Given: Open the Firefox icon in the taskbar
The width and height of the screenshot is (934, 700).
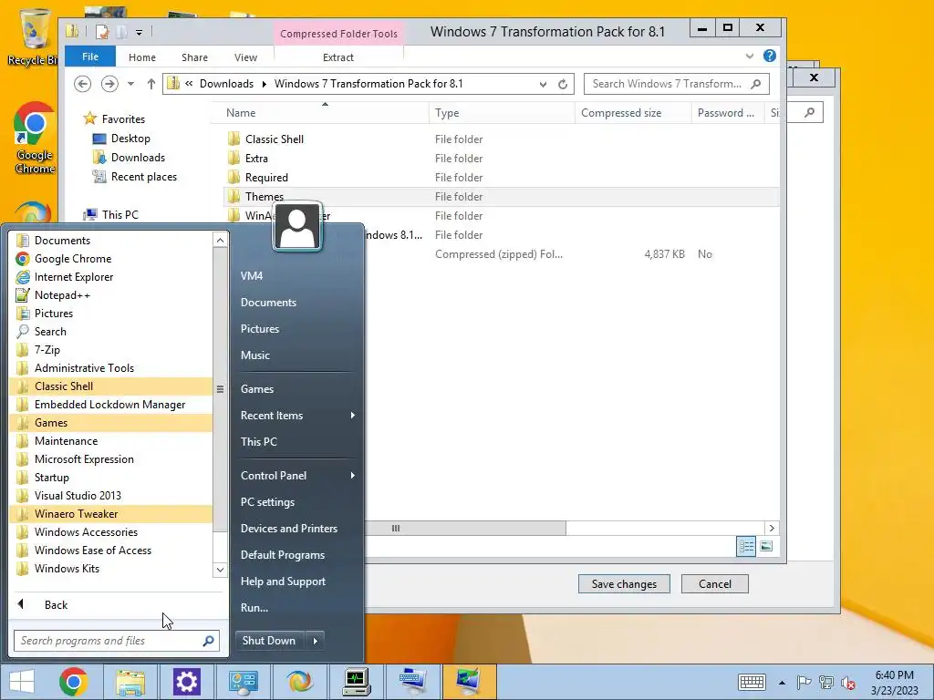Looking at the screenshot, I should pyautogui.click(x=299, y=682).
